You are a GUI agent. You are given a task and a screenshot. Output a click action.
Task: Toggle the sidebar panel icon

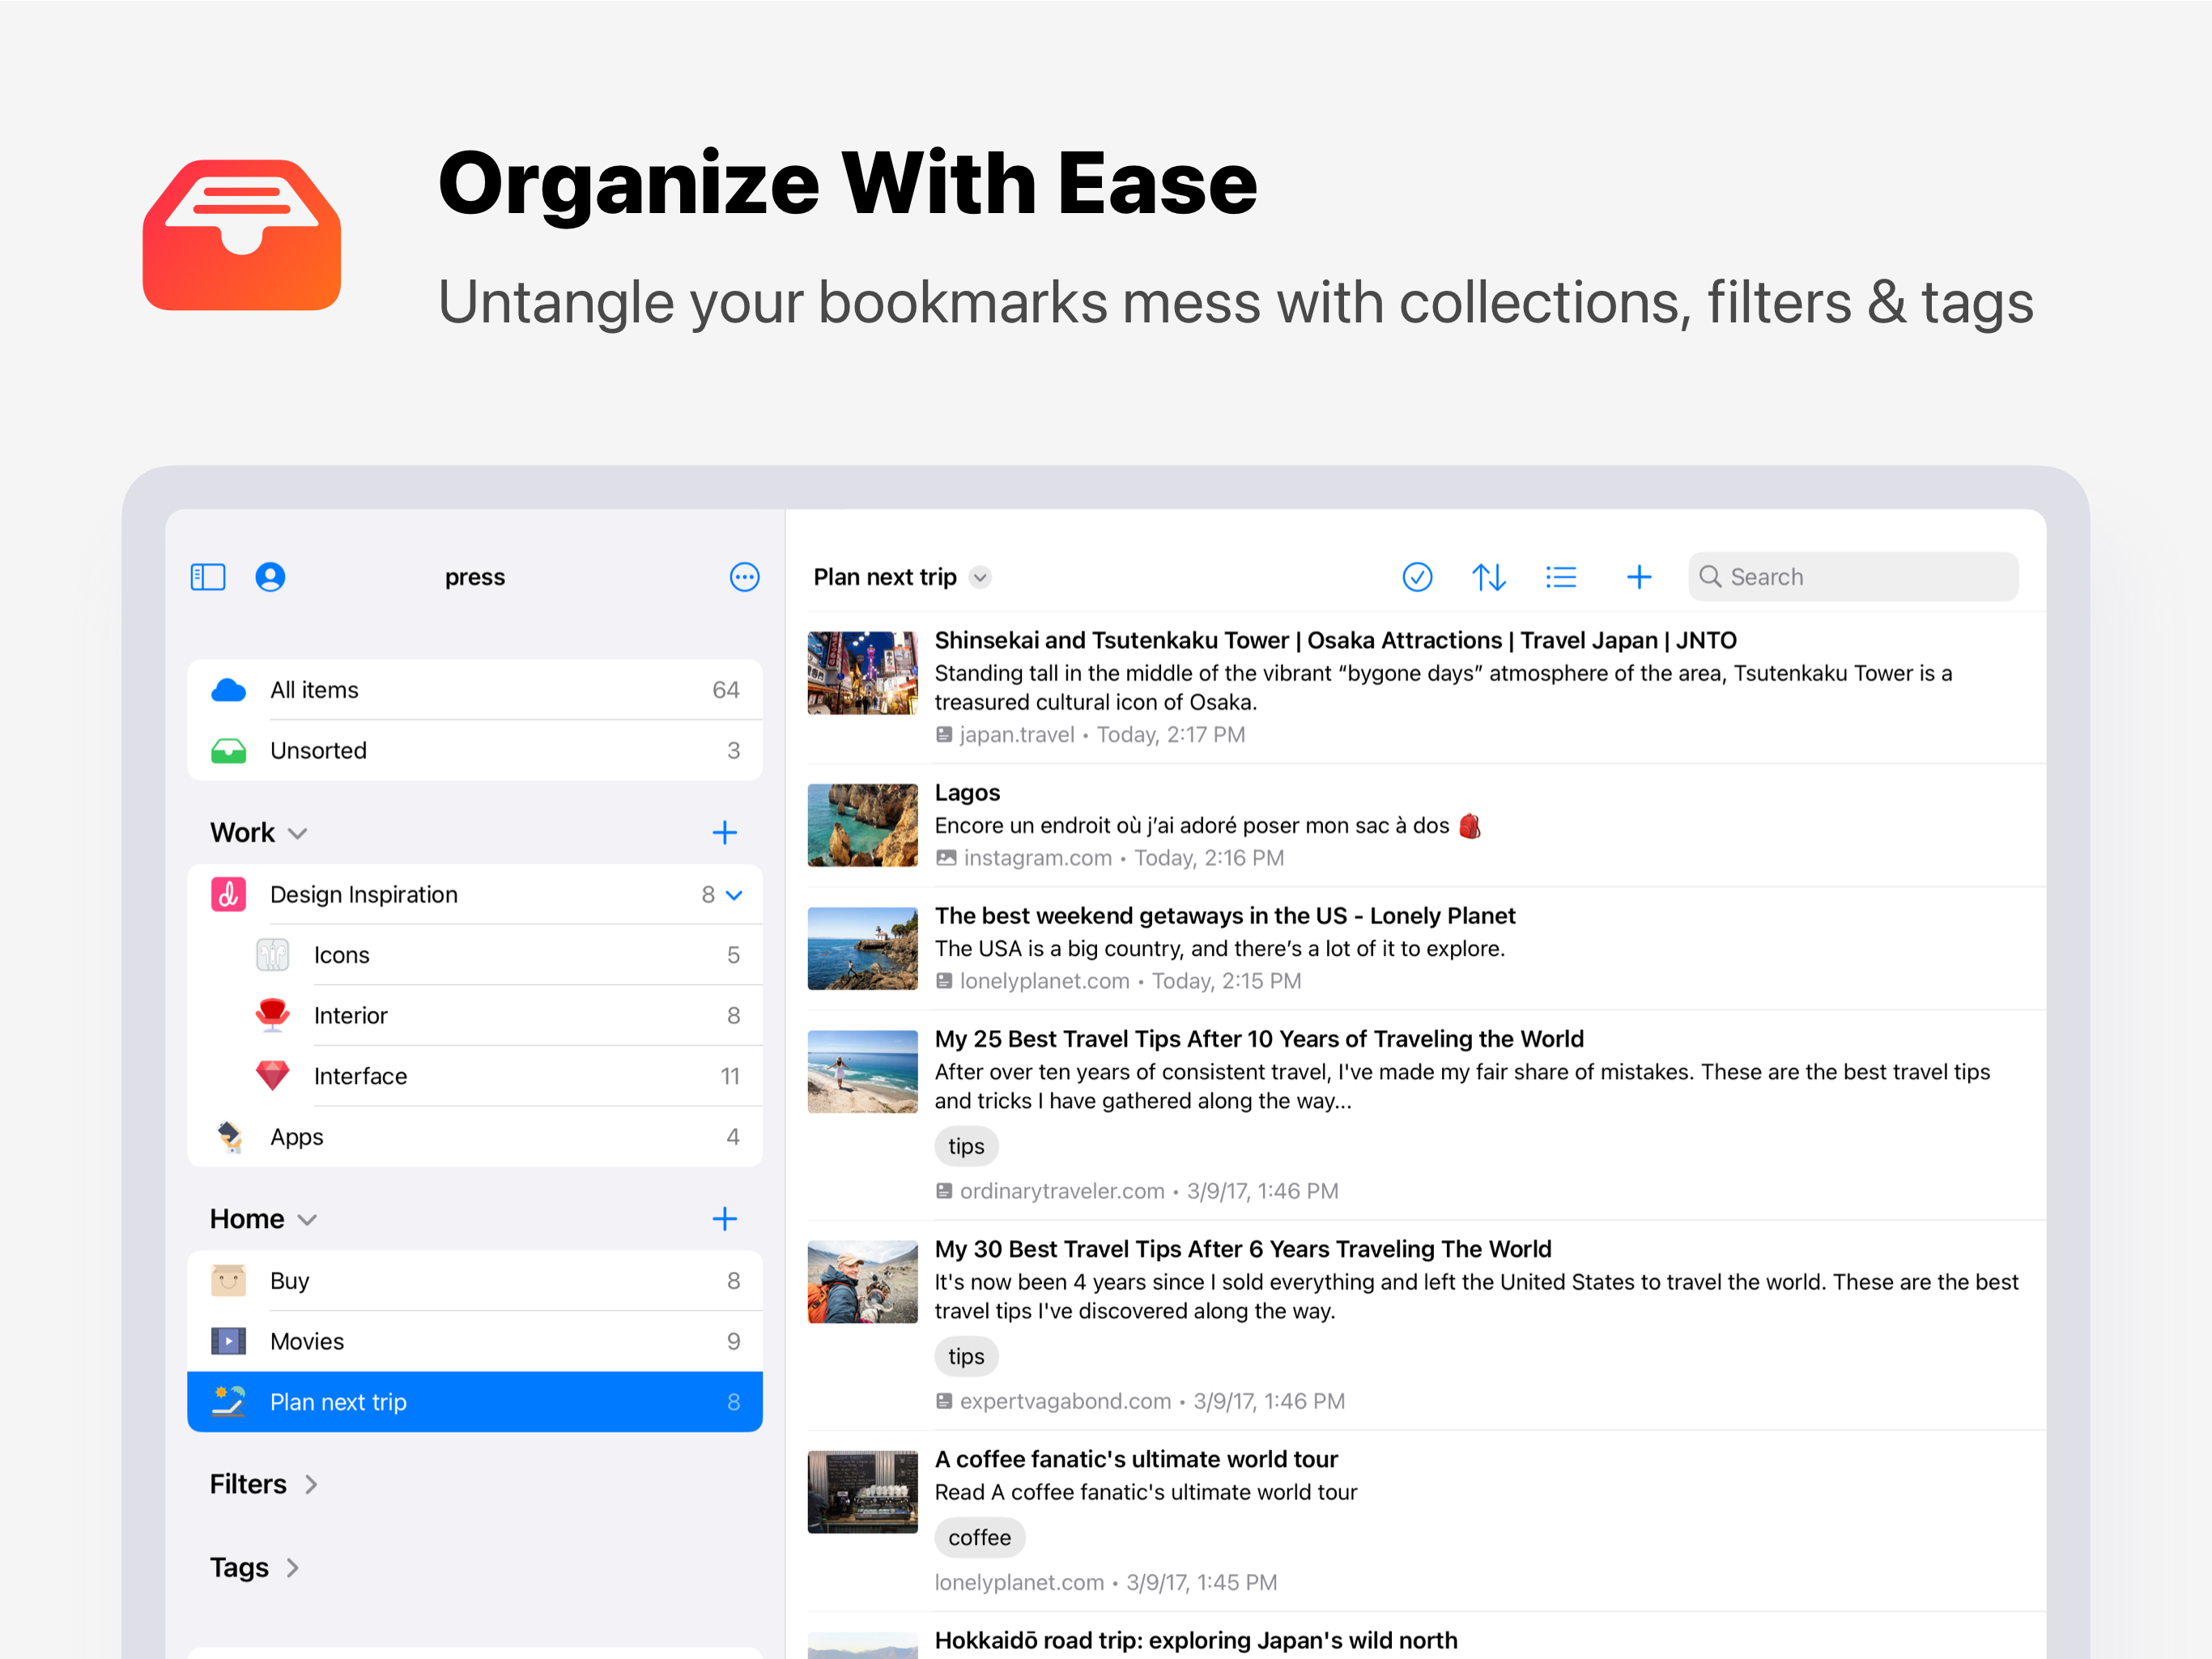pos(208,578)
